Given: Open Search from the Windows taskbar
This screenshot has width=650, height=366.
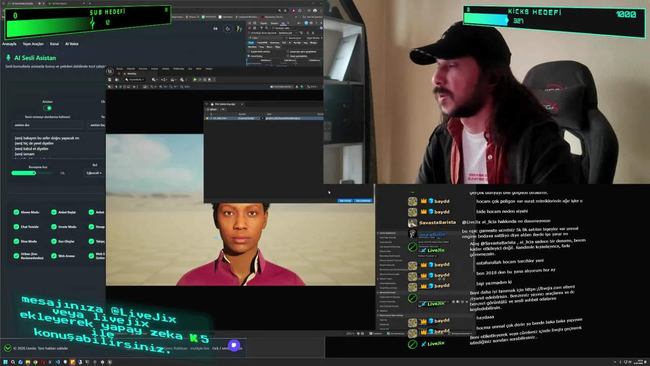Looking at the screenshot, I should click(13, 362).
